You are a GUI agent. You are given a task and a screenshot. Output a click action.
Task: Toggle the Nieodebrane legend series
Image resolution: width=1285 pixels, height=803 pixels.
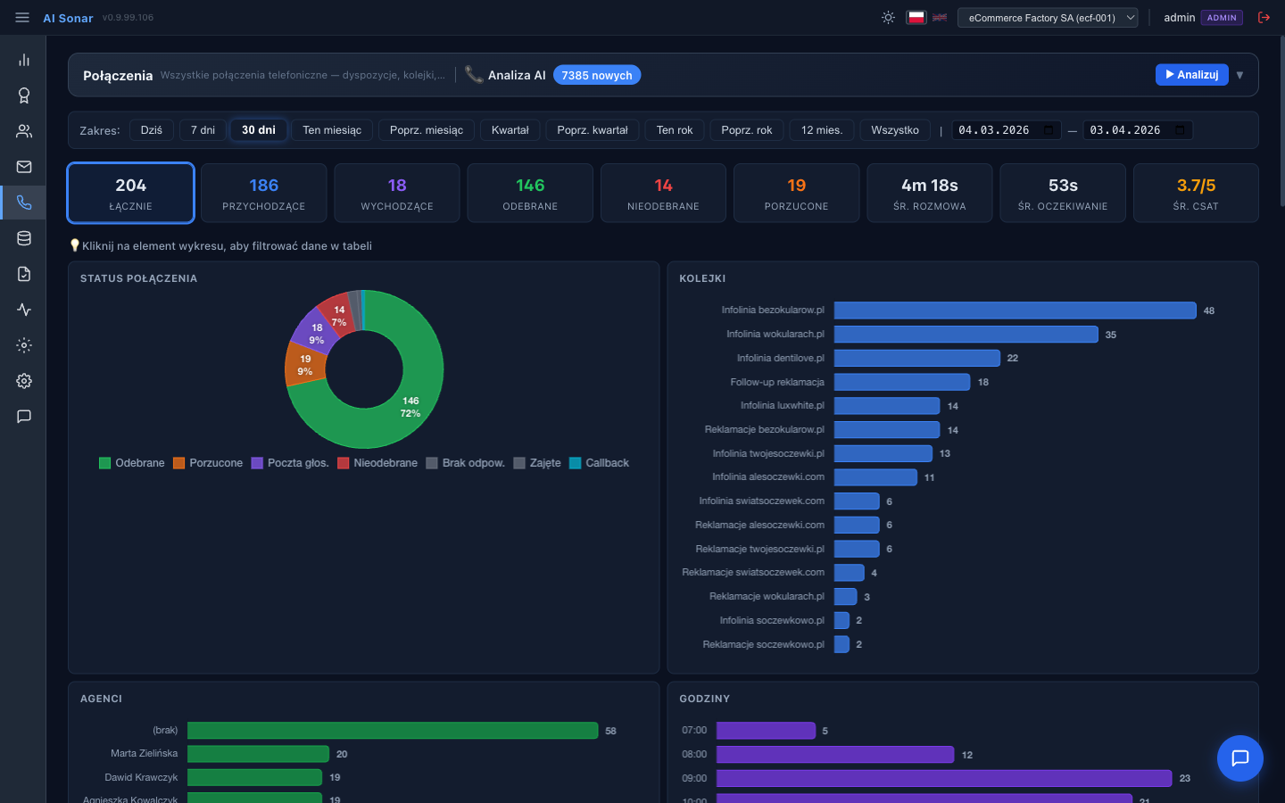click(x=377, y=463)
